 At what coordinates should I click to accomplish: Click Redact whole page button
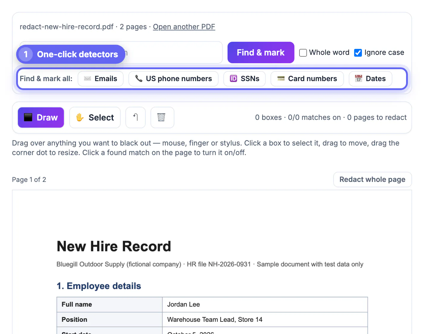coord(373,180)
